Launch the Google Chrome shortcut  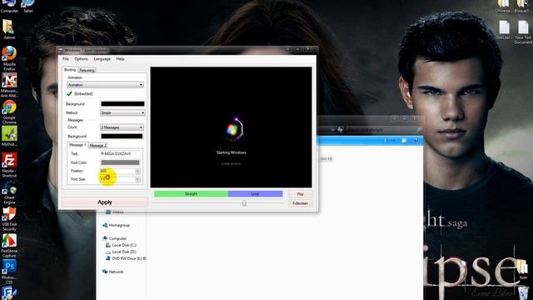point(9,112)
